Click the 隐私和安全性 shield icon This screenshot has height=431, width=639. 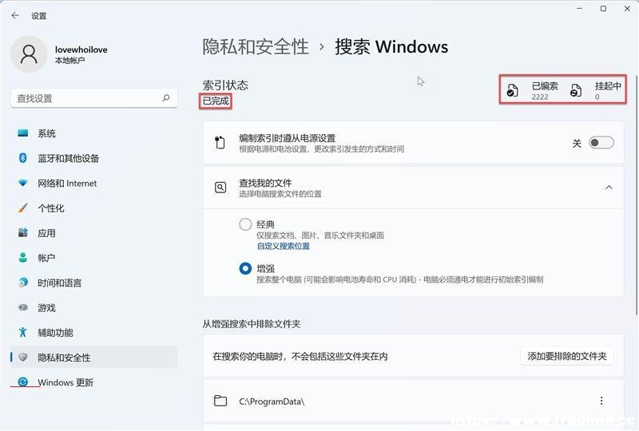(x=23, y=358)
